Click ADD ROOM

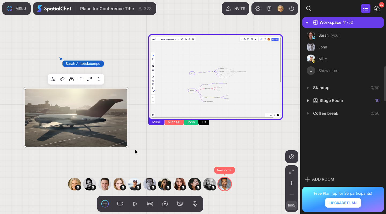click(320, 179)
